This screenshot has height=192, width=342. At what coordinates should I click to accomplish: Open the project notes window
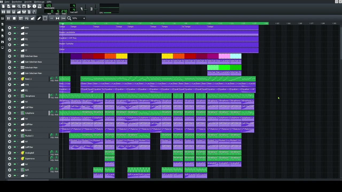[x=29, y=12]
